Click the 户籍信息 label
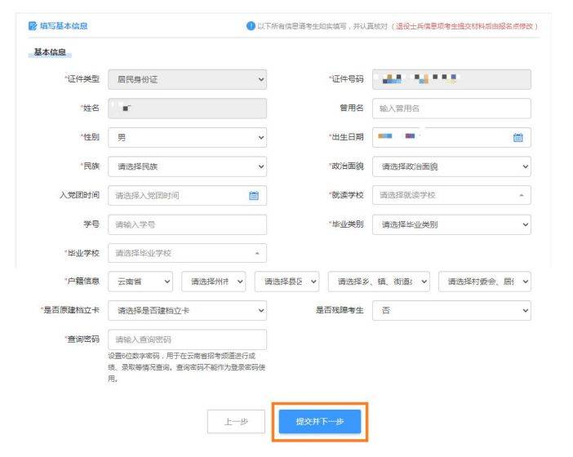 coord(82,281)
